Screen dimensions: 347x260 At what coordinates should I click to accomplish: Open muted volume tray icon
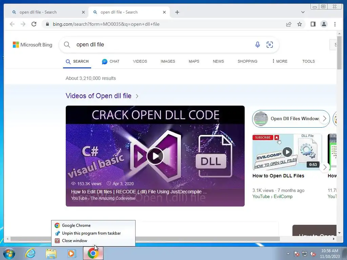coord(313,254)
